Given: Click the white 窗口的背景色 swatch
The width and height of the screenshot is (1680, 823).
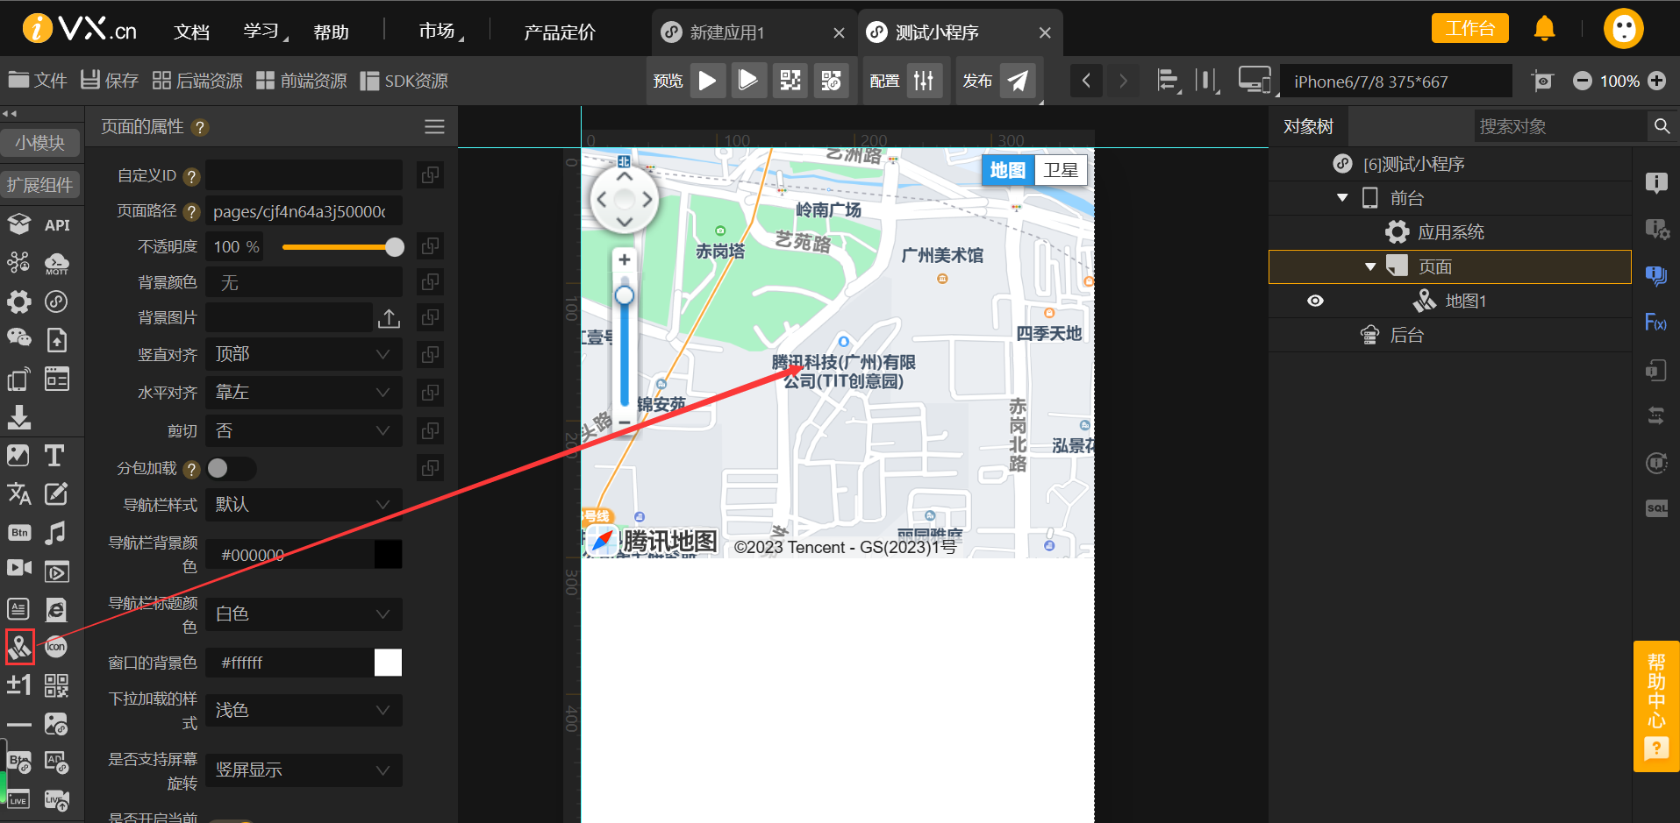Looking at the screenshot, I should click(x=388, y=663).
